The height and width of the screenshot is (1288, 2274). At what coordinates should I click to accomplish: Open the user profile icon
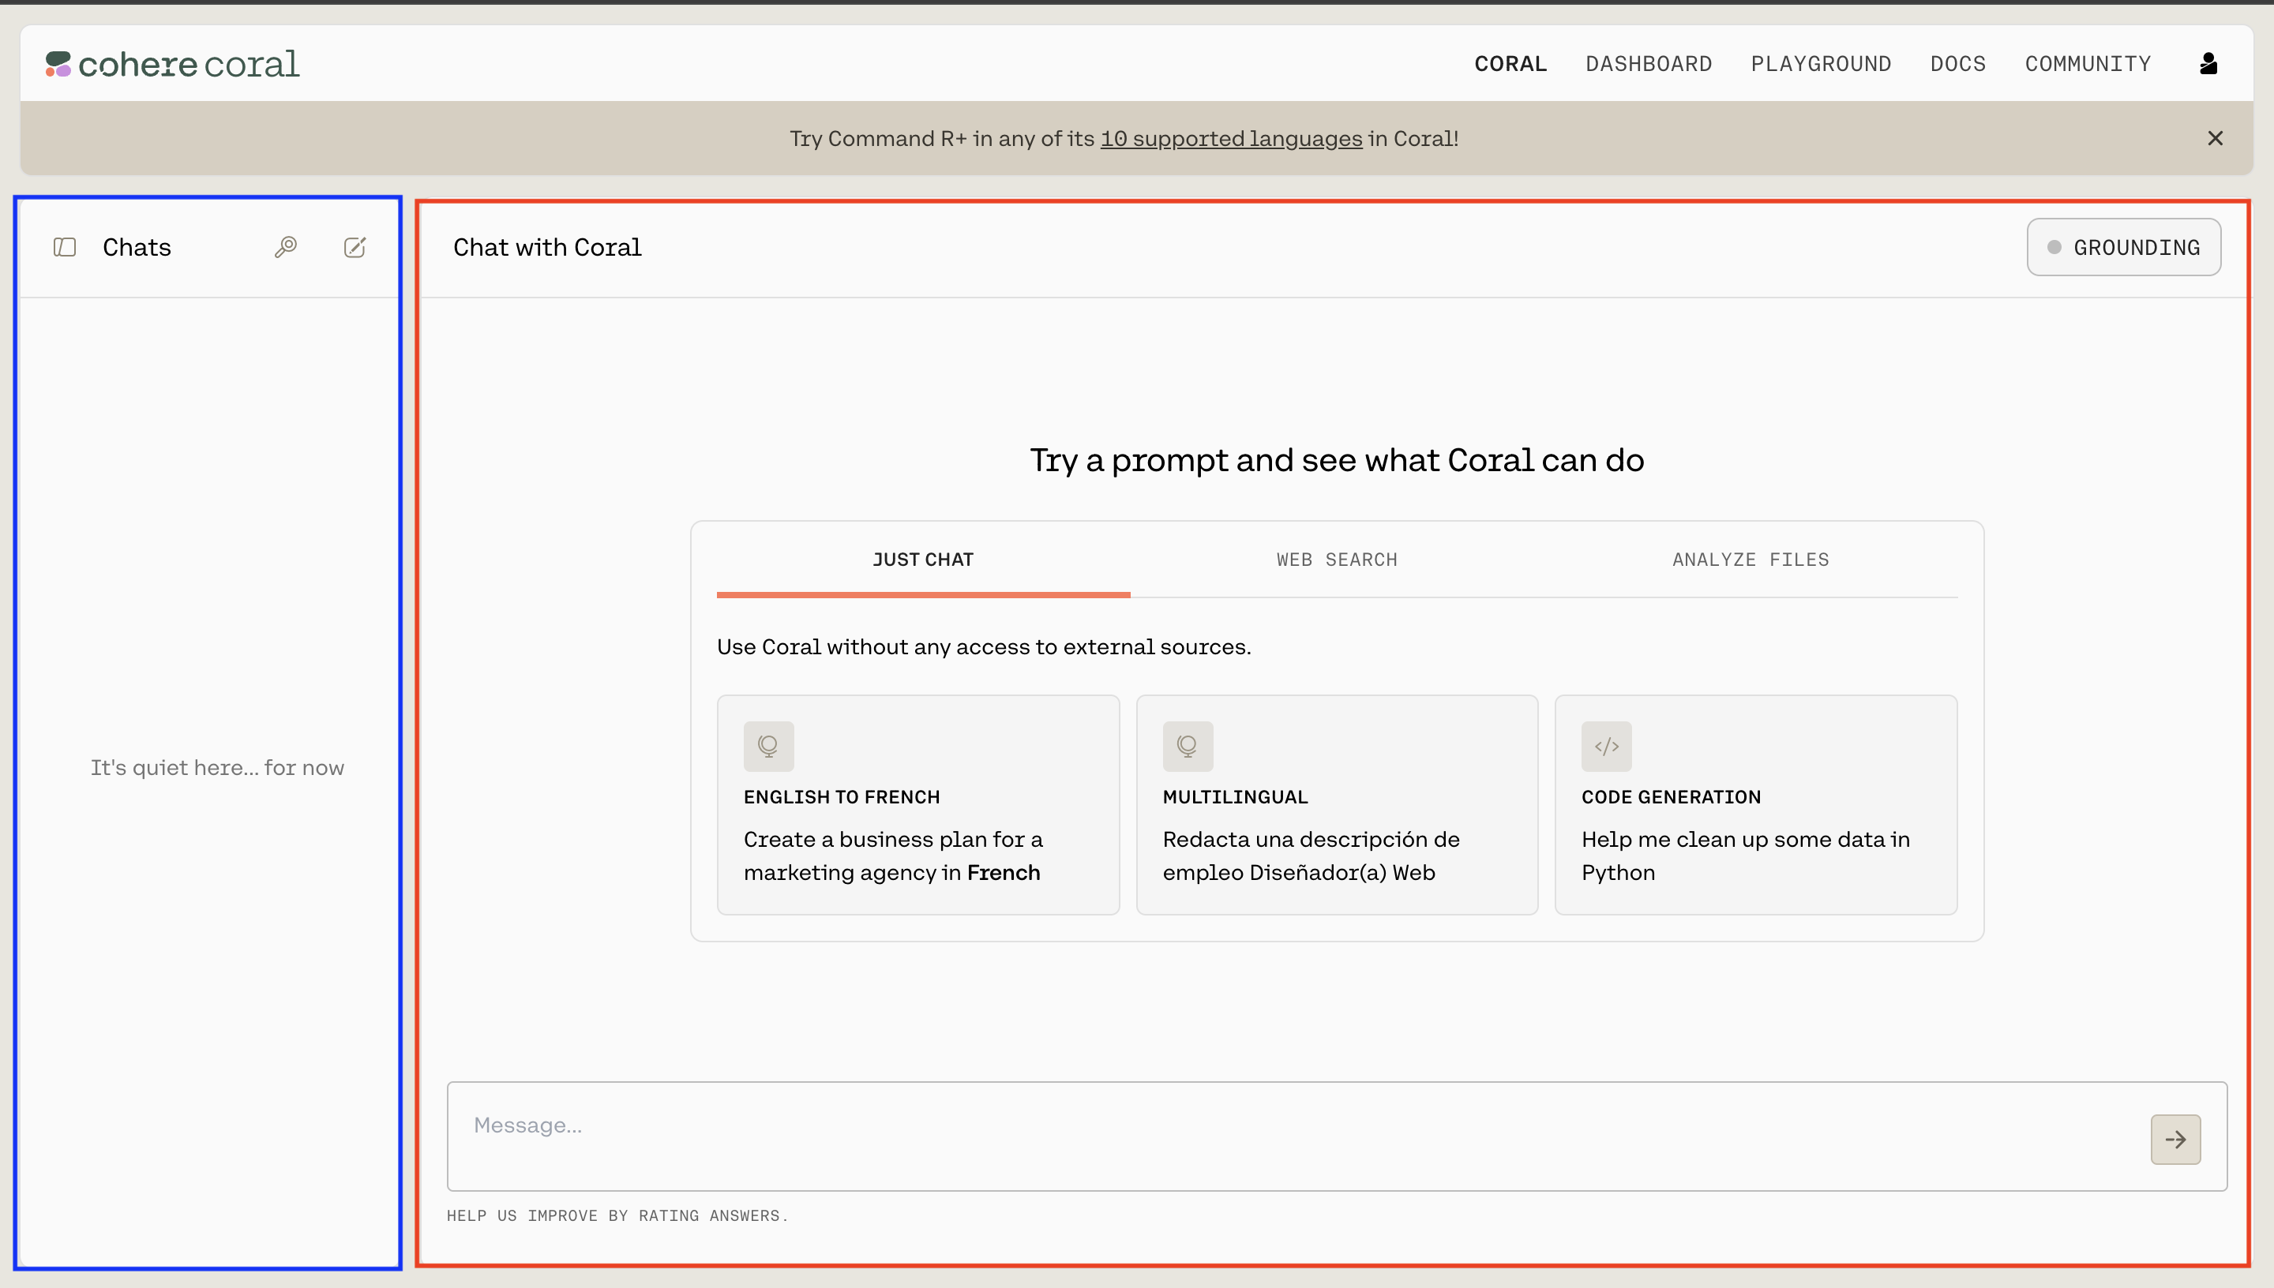(x=2208, y=64)
